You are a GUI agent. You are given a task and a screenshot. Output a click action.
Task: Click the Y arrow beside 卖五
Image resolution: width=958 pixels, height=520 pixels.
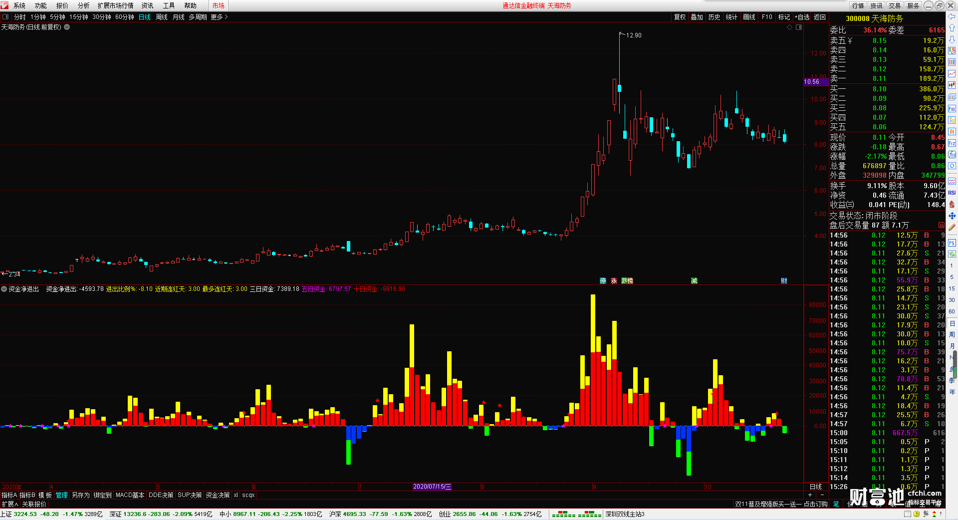point(850,40)
